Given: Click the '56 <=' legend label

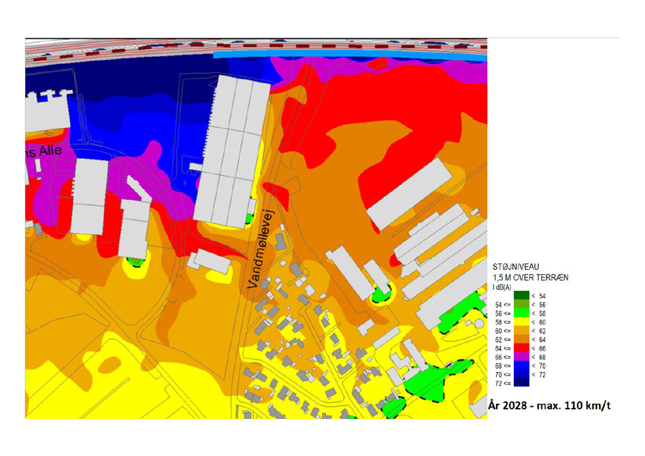Looking at the screenshot, I should click(503, 314).
